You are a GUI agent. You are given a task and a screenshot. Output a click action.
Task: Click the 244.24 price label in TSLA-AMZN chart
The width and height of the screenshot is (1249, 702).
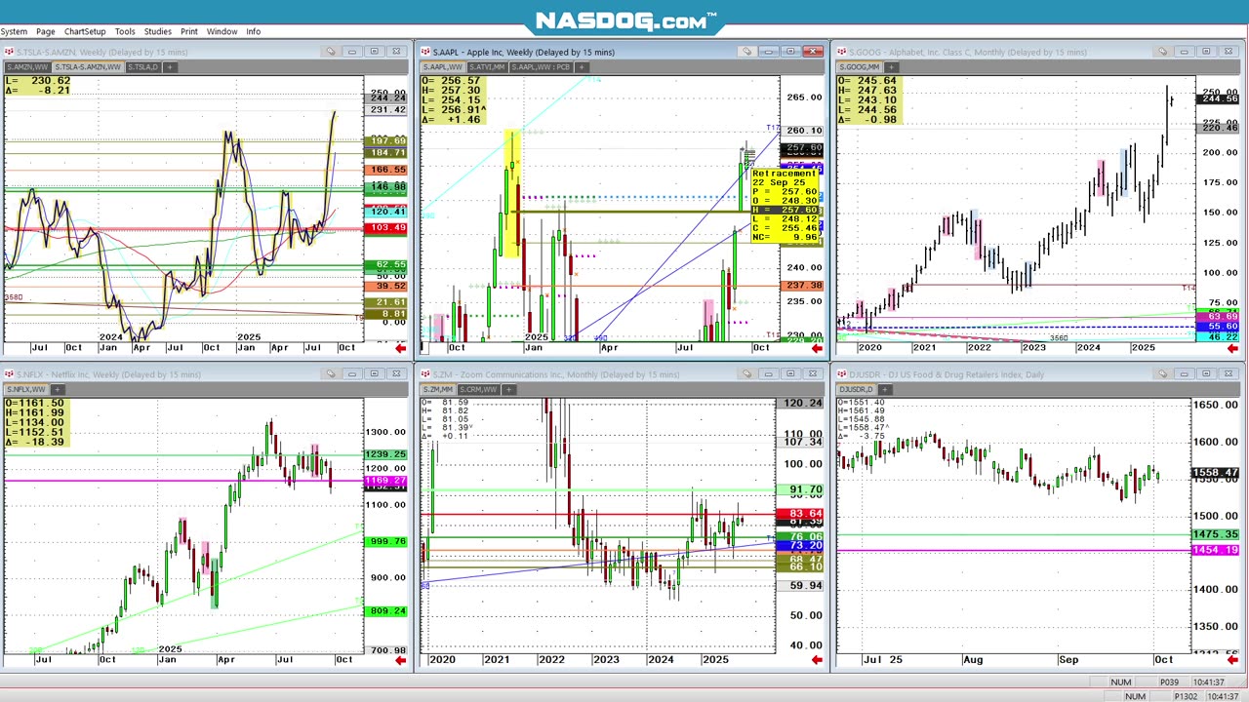pos(387,97)
